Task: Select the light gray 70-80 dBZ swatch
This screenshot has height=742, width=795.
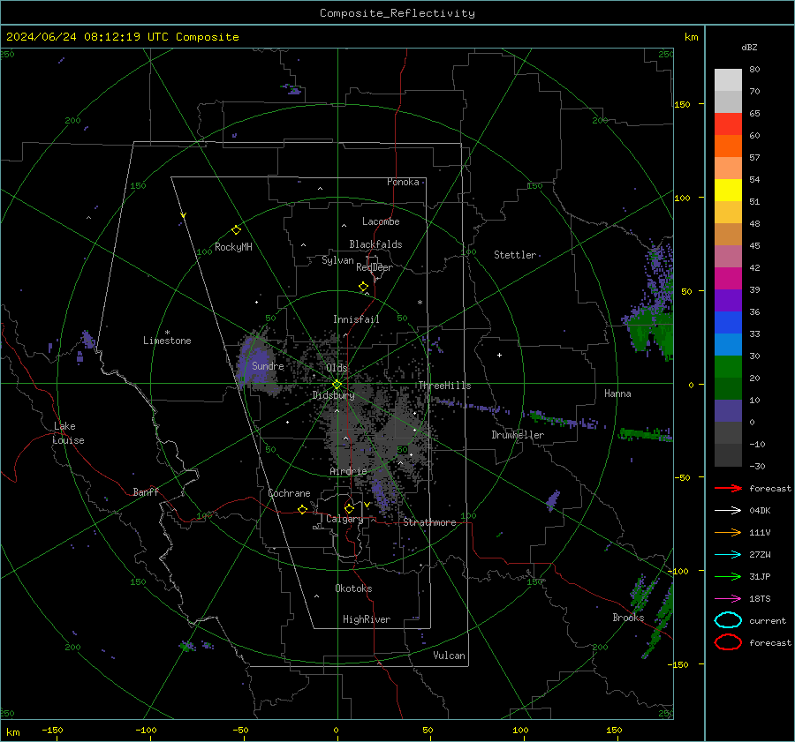Action: point(728,80)
